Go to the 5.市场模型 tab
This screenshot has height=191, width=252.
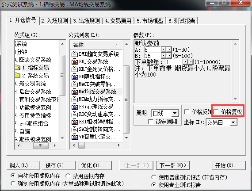(150, 21)
